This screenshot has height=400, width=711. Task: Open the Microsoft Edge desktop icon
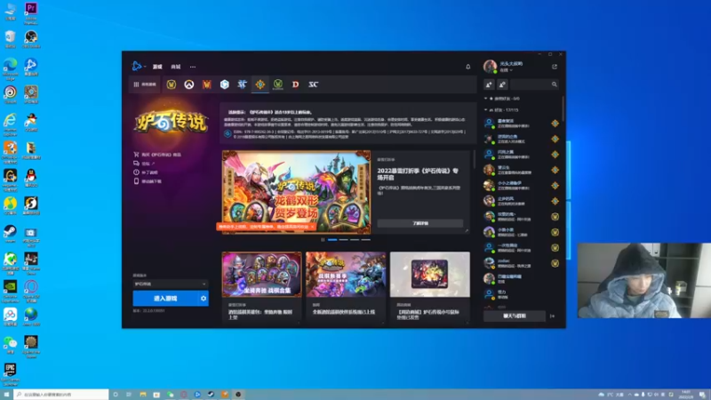10,69
